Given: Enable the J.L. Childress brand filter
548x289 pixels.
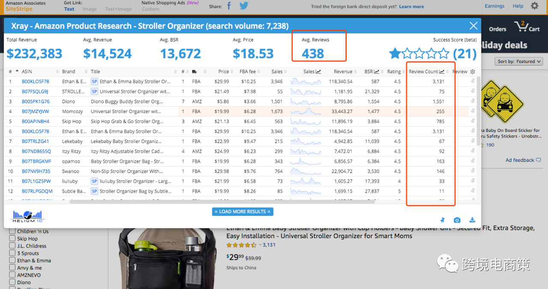Looking at the screenshot, I should click(x=12, y=246).
